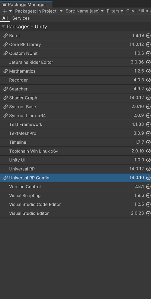Select the Timeline package row
The width and height of the screenshot is (151, 299).
(x=75, y=142)
